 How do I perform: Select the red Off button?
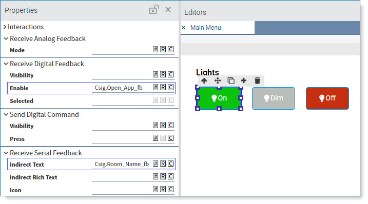point(327,98)
